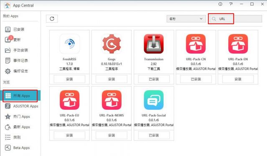Click the Transmission app icon
The height and width of the screenshot is (156, 267).
(154, 44)
